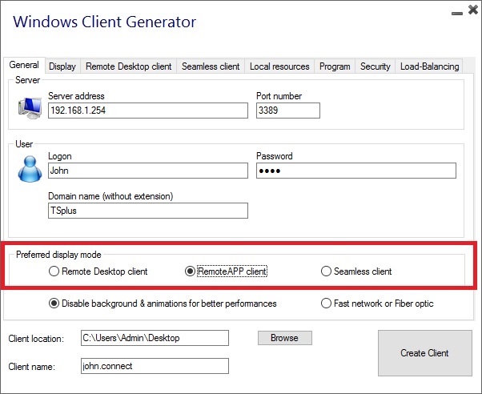482x394 pixels.
Task: Click the Create Client button
Action: (x=424, y=352)
